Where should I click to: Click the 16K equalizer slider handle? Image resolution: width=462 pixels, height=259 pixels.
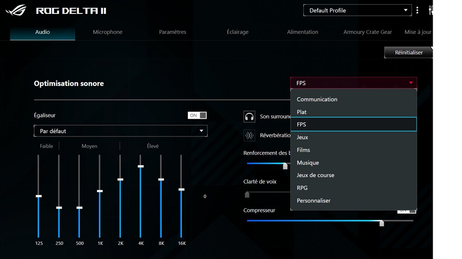click(181, 190)
